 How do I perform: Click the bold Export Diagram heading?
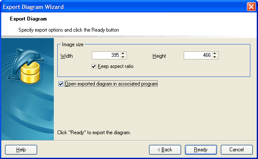click(28, 19)
